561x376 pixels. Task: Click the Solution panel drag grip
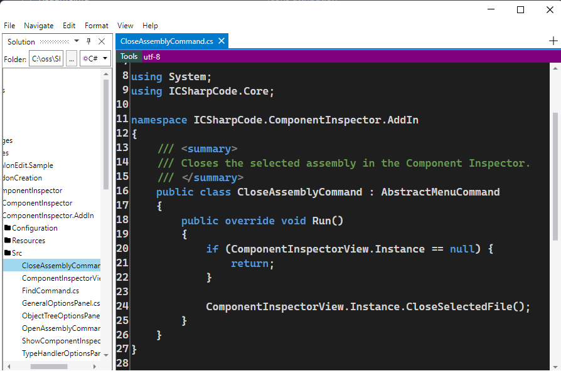(x=54, y=42)
